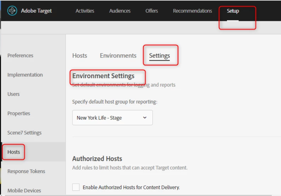Click the horizontal scrollbar at the bottom

(x=138, y=195)
